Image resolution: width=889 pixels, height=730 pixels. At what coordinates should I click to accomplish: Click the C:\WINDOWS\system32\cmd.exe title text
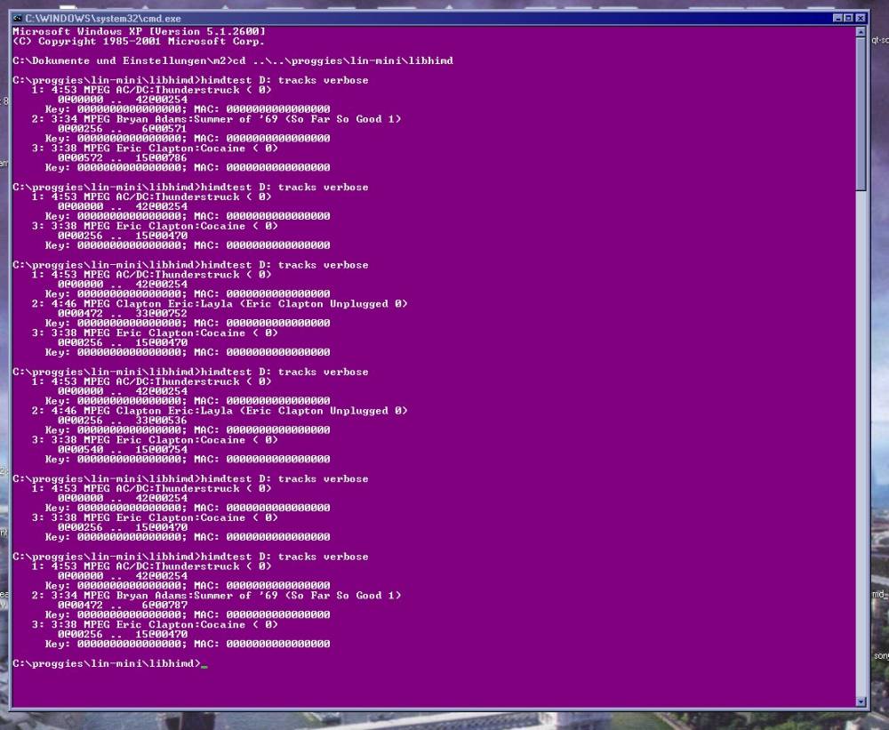[102, 18]
